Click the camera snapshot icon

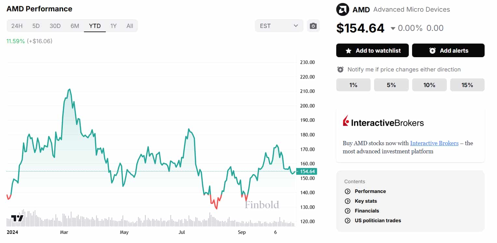(x=313, y=26)
